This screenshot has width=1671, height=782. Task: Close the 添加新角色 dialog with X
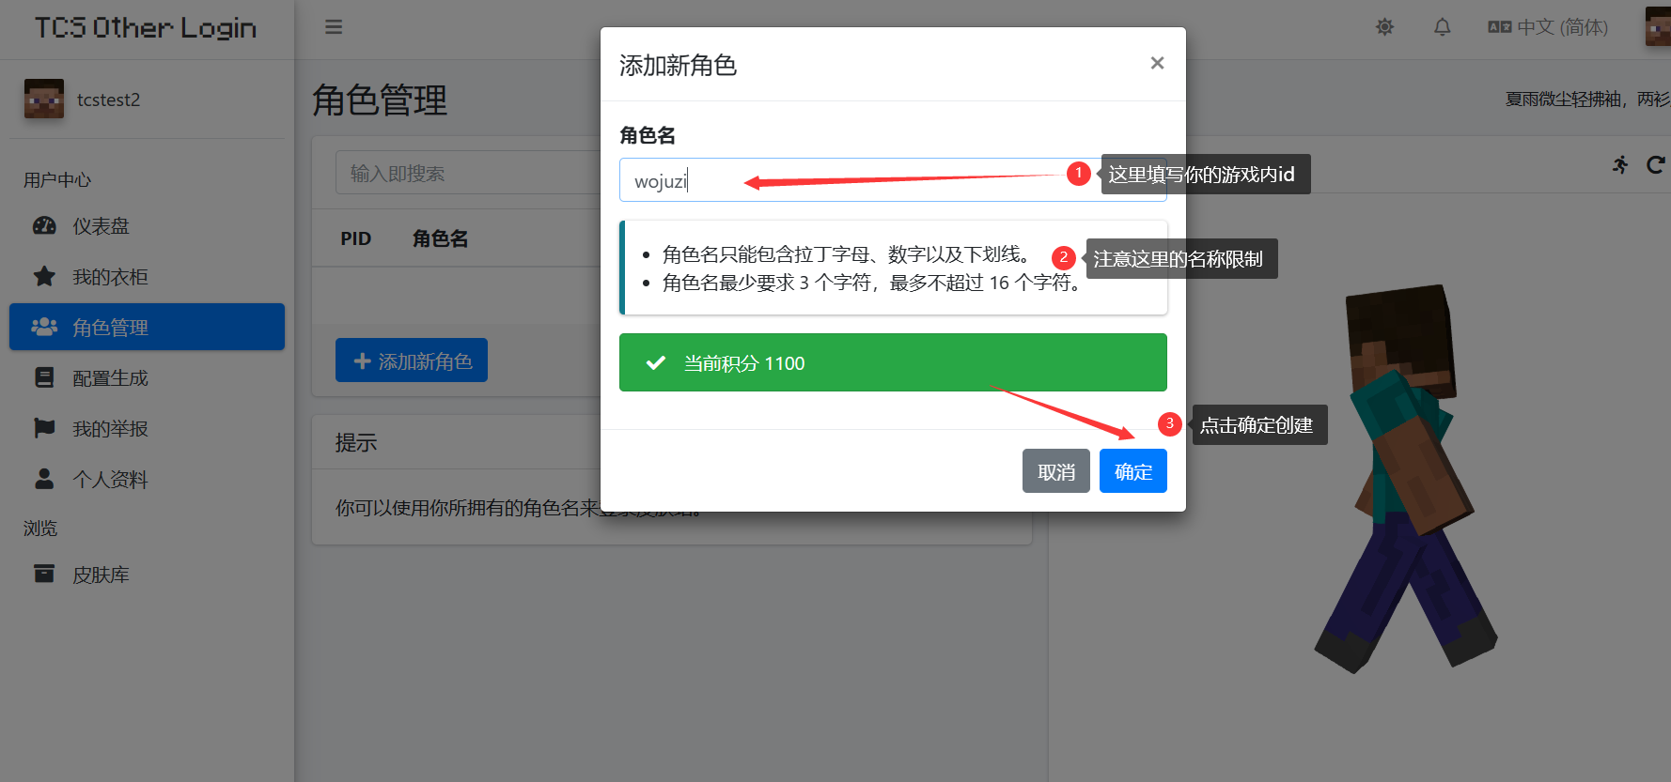tap(1157, 63)
